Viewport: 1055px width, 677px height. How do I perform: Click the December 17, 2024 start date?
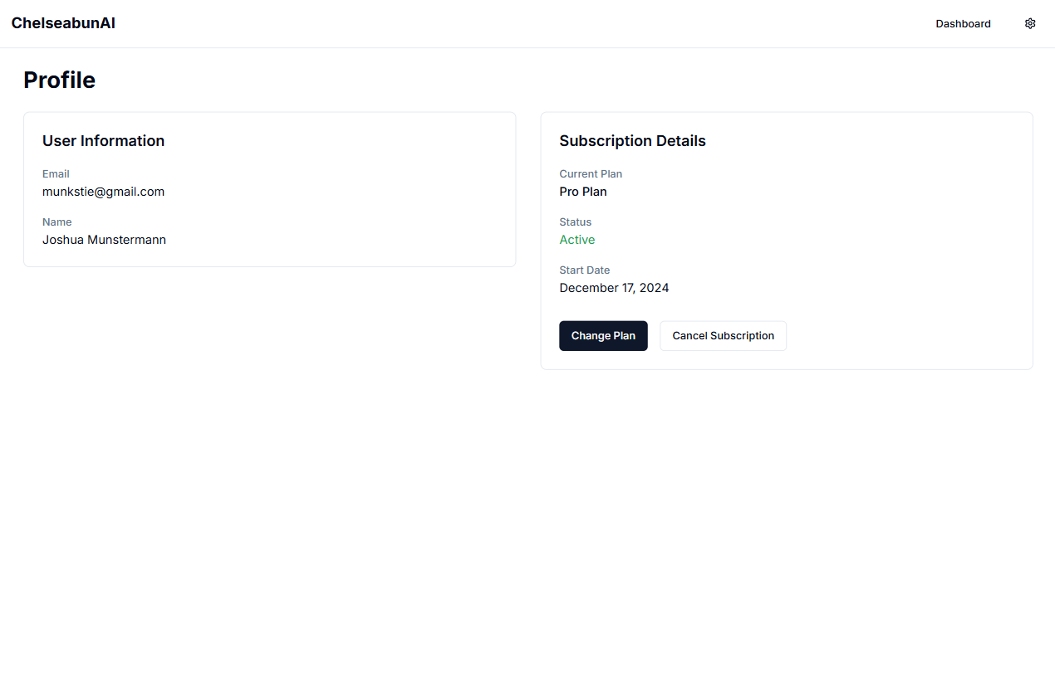coord(614,288)
